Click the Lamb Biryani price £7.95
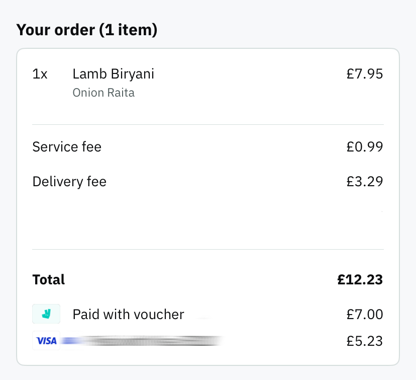 (x=365, y=74)
